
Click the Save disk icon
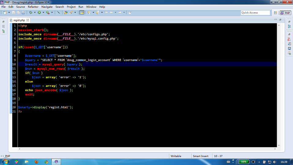click(x=13, y=13)
